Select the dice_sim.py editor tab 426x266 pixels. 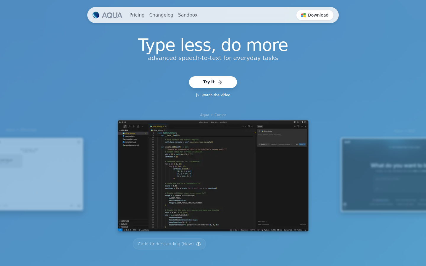tap(158, 126)
